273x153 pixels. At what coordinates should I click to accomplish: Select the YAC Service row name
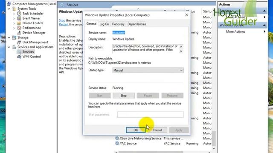tap(128, 144)
